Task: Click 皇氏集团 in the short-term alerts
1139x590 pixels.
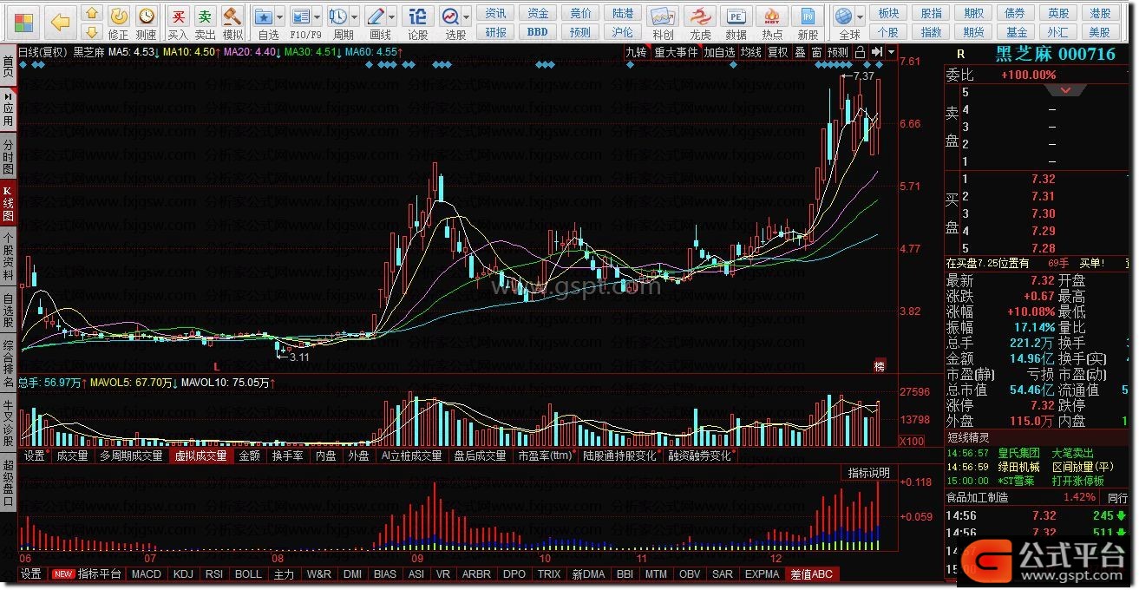Action: (x=1018, y=453)
